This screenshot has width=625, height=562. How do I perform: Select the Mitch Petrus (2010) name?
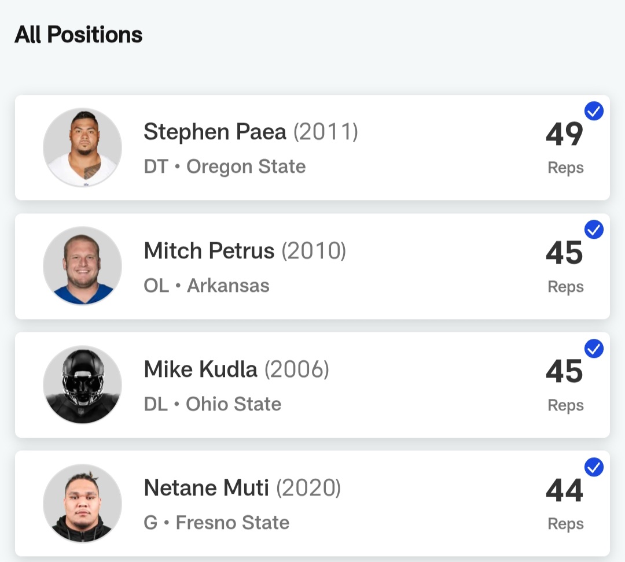(245, 251)
